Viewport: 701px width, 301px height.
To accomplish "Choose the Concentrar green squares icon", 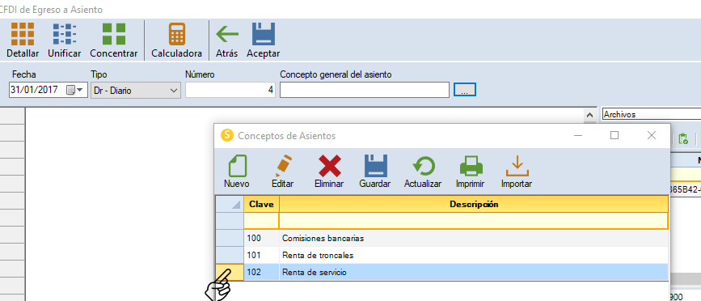I will [113, 34].
